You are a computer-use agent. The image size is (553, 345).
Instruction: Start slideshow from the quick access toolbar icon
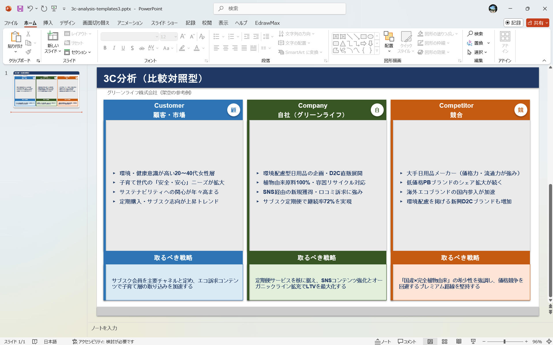(x=54, y=9)
